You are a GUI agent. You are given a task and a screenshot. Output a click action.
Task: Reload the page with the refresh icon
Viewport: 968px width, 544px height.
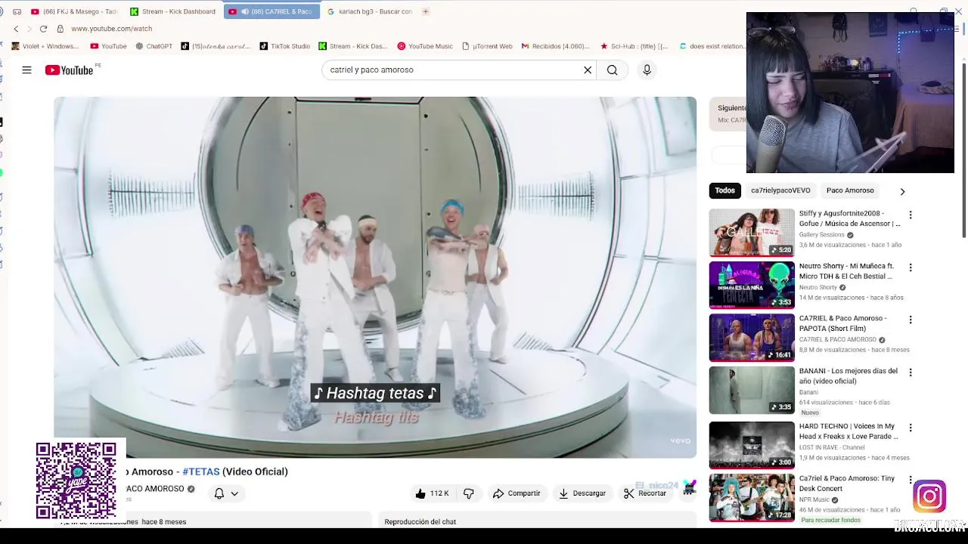43,29
